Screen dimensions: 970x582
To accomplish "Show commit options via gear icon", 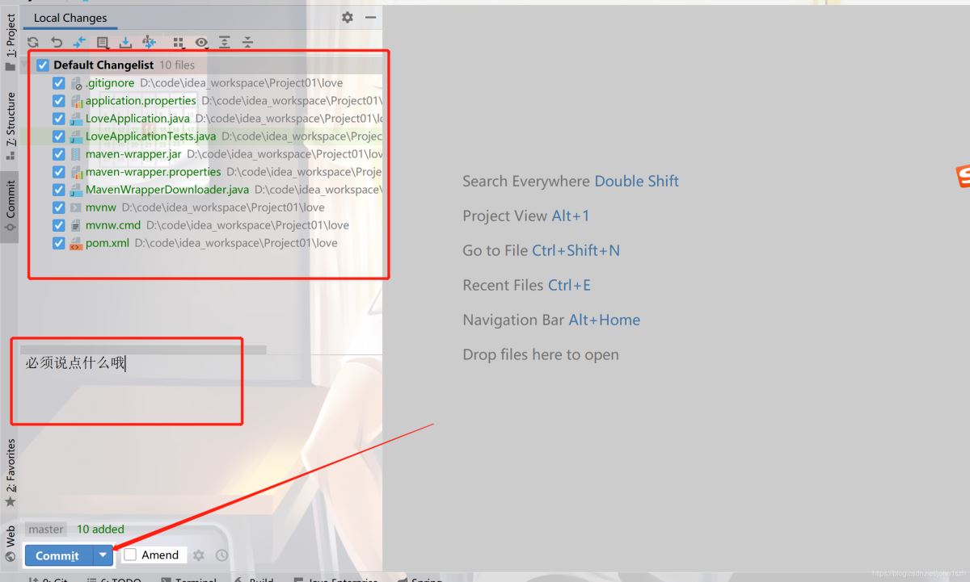I will [x=199, y=555].
